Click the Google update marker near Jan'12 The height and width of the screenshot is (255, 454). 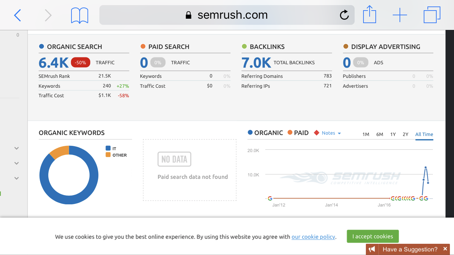270,198
